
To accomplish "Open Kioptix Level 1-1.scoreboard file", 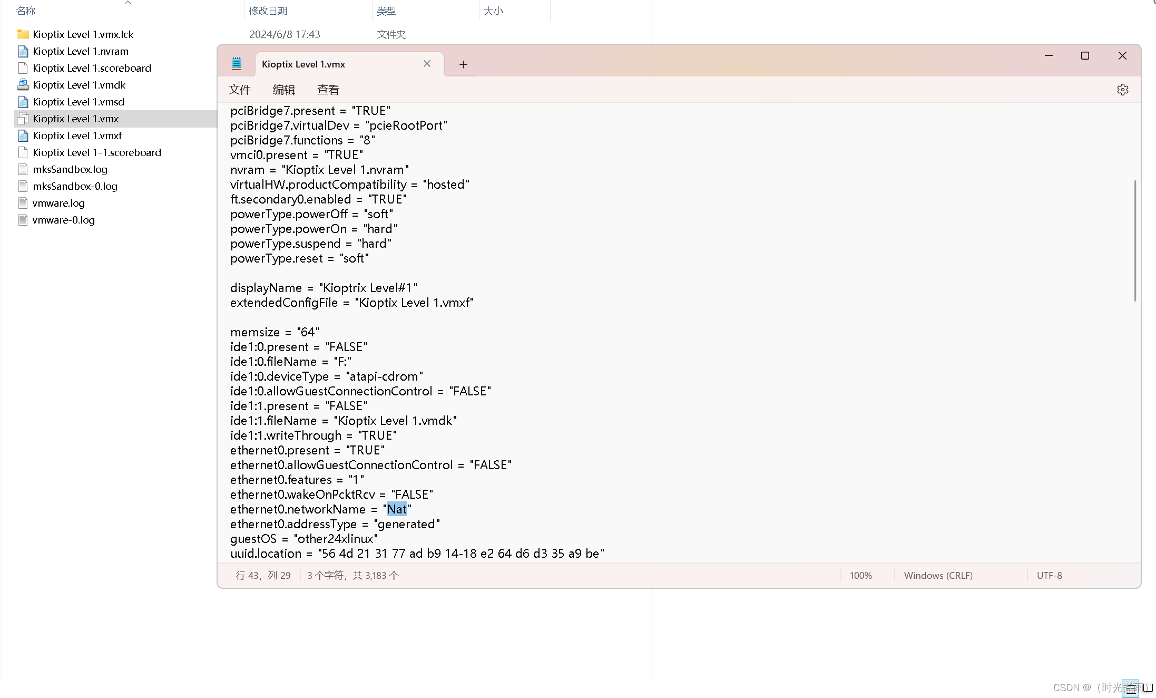I will [x=96, y=152].
